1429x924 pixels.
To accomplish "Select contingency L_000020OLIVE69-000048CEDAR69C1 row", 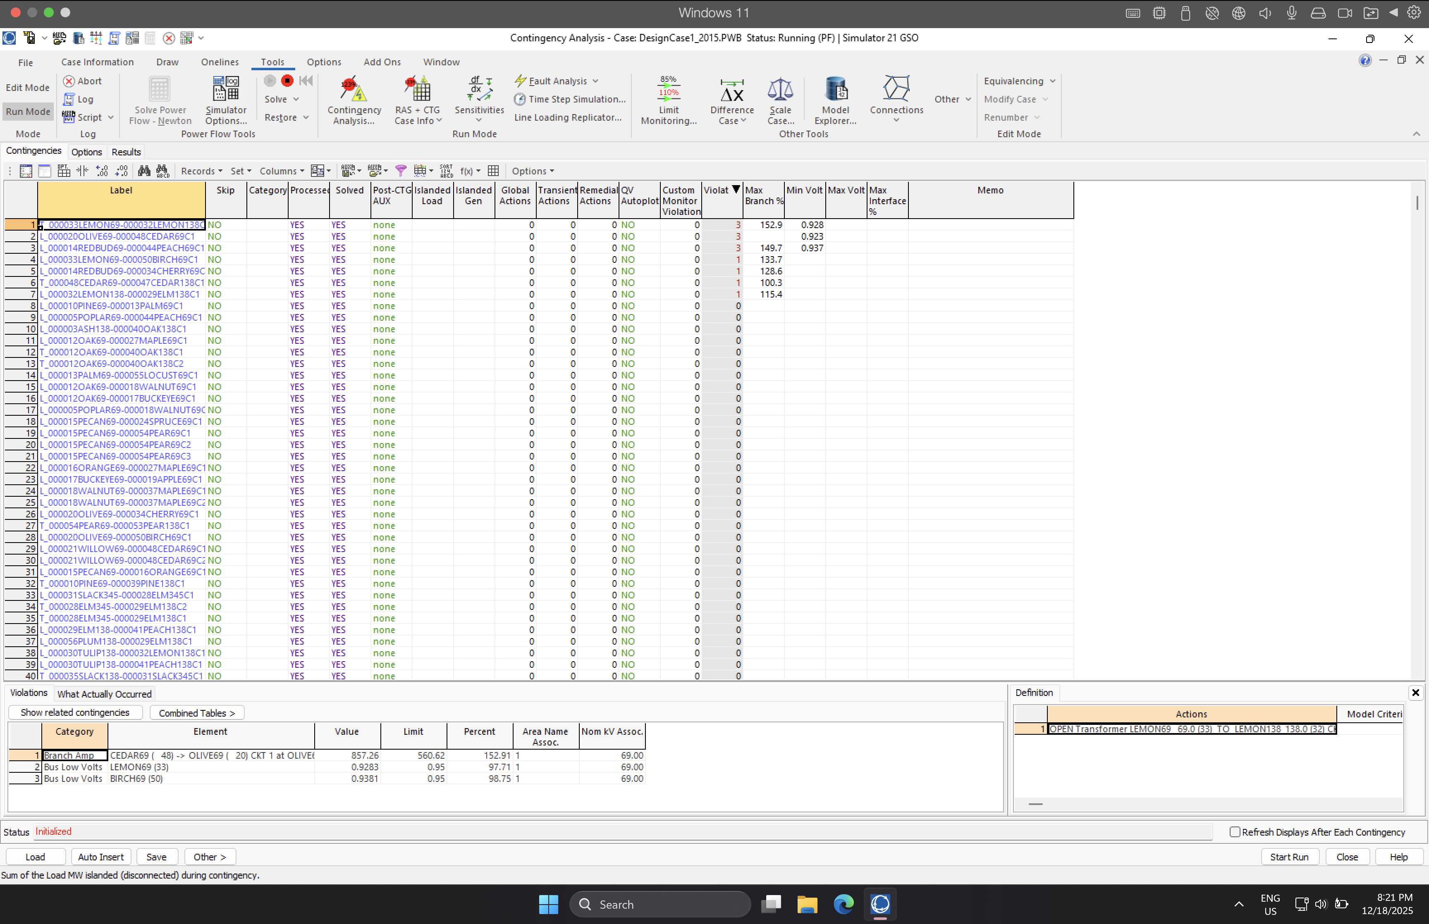I will point(538,236).
